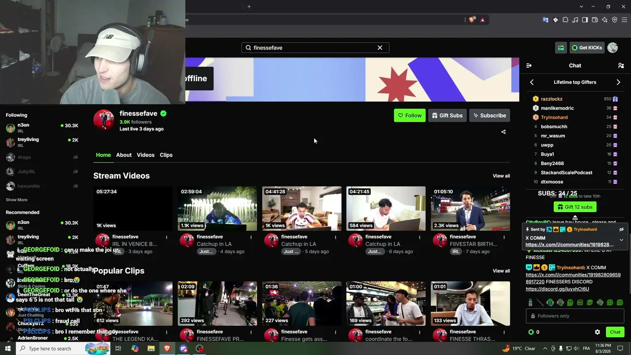Open Brave Leo AI sparkle icon

605,20
